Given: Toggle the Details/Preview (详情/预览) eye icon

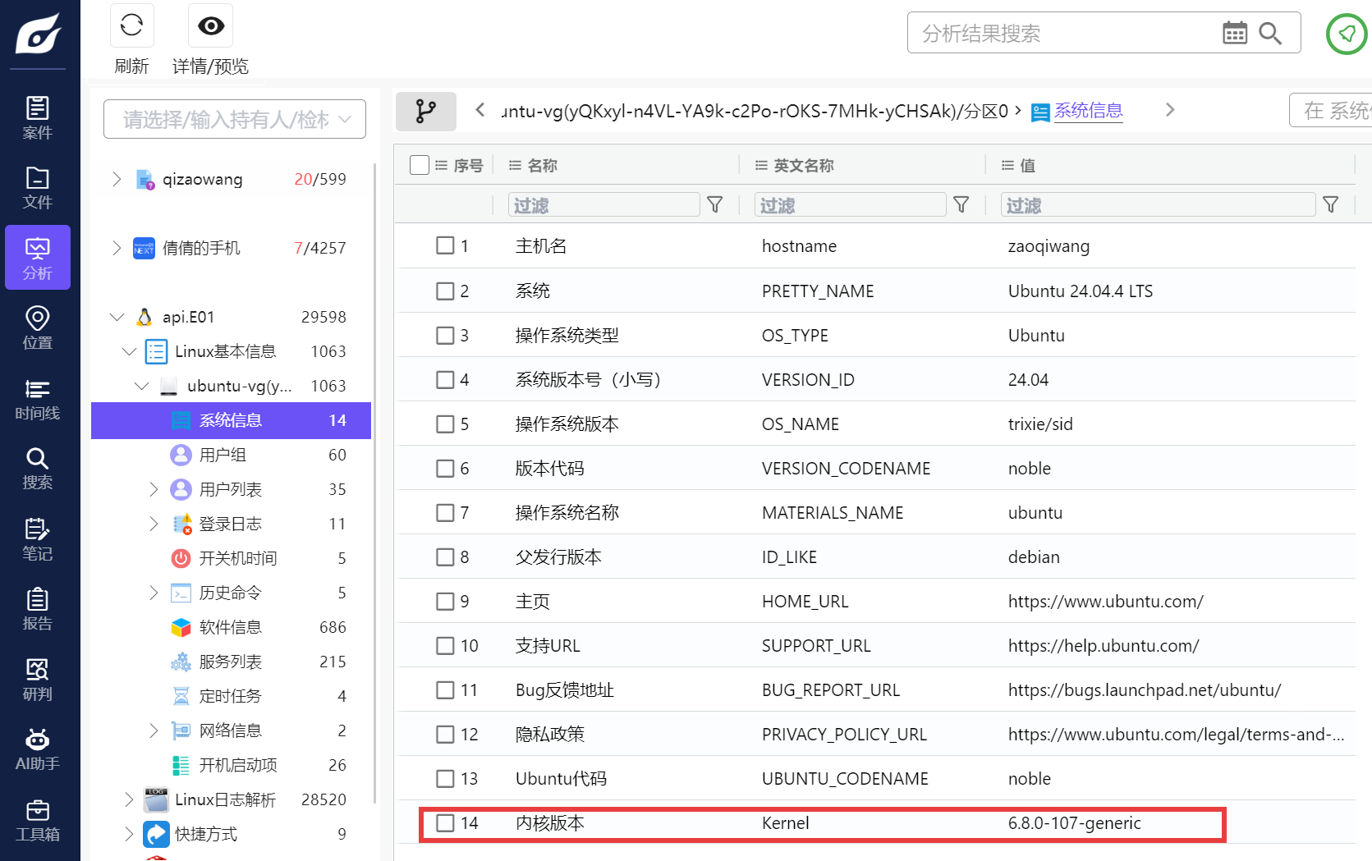Looking at the screenshot, I should coord(211,26).
